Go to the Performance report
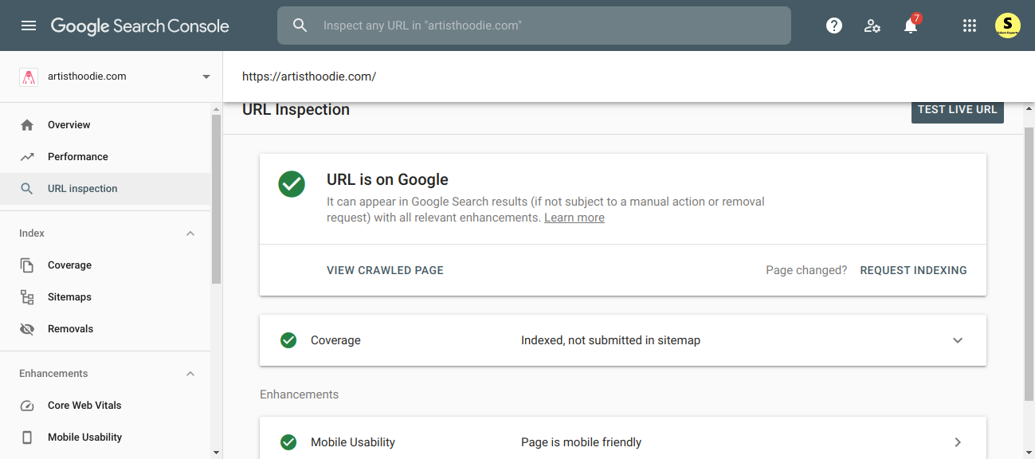This screenshot has width=1035, height=459. point(77,157)
